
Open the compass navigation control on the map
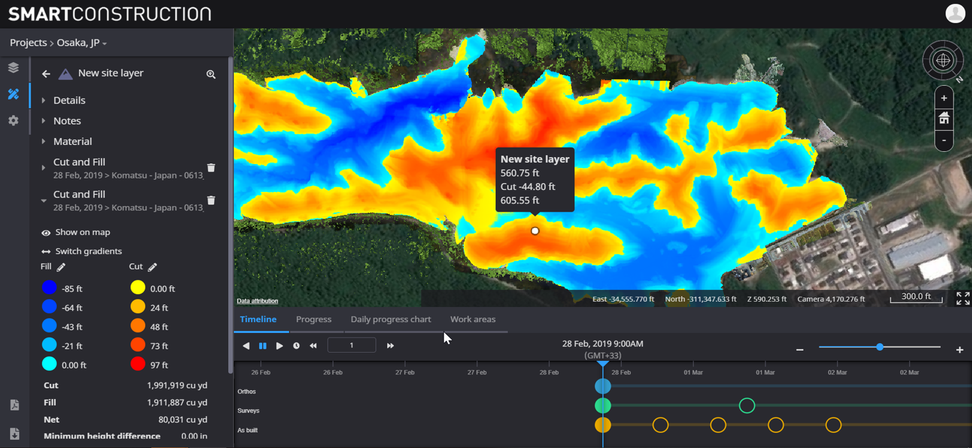click(943, 61)
